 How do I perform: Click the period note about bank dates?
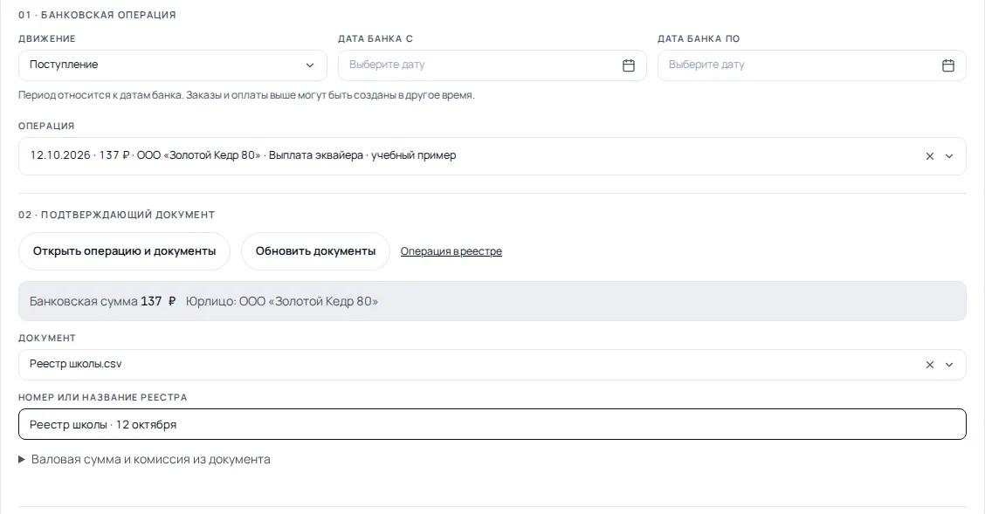pyautogui.click(x=246, y=95)
